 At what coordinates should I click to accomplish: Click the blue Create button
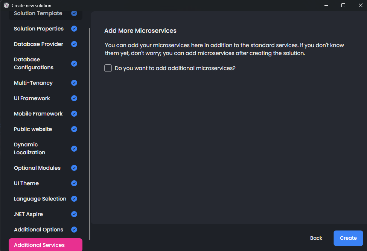pyautogui.click(x=348, y=238)
